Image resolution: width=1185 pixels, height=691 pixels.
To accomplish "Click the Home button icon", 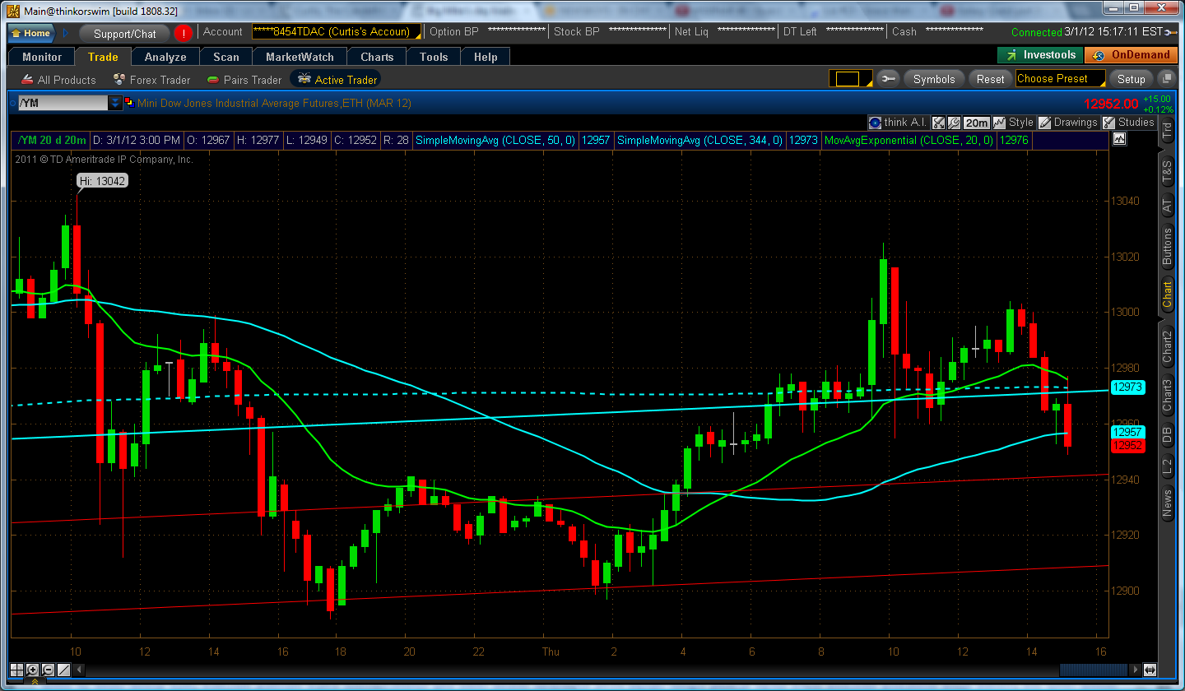I will point(31,33).
